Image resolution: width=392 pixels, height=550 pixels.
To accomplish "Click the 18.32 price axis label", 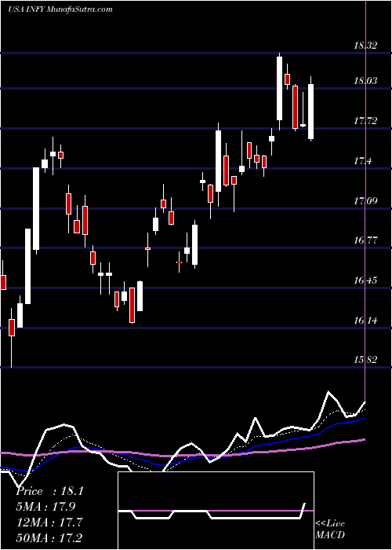I will (x=365, y=46).
